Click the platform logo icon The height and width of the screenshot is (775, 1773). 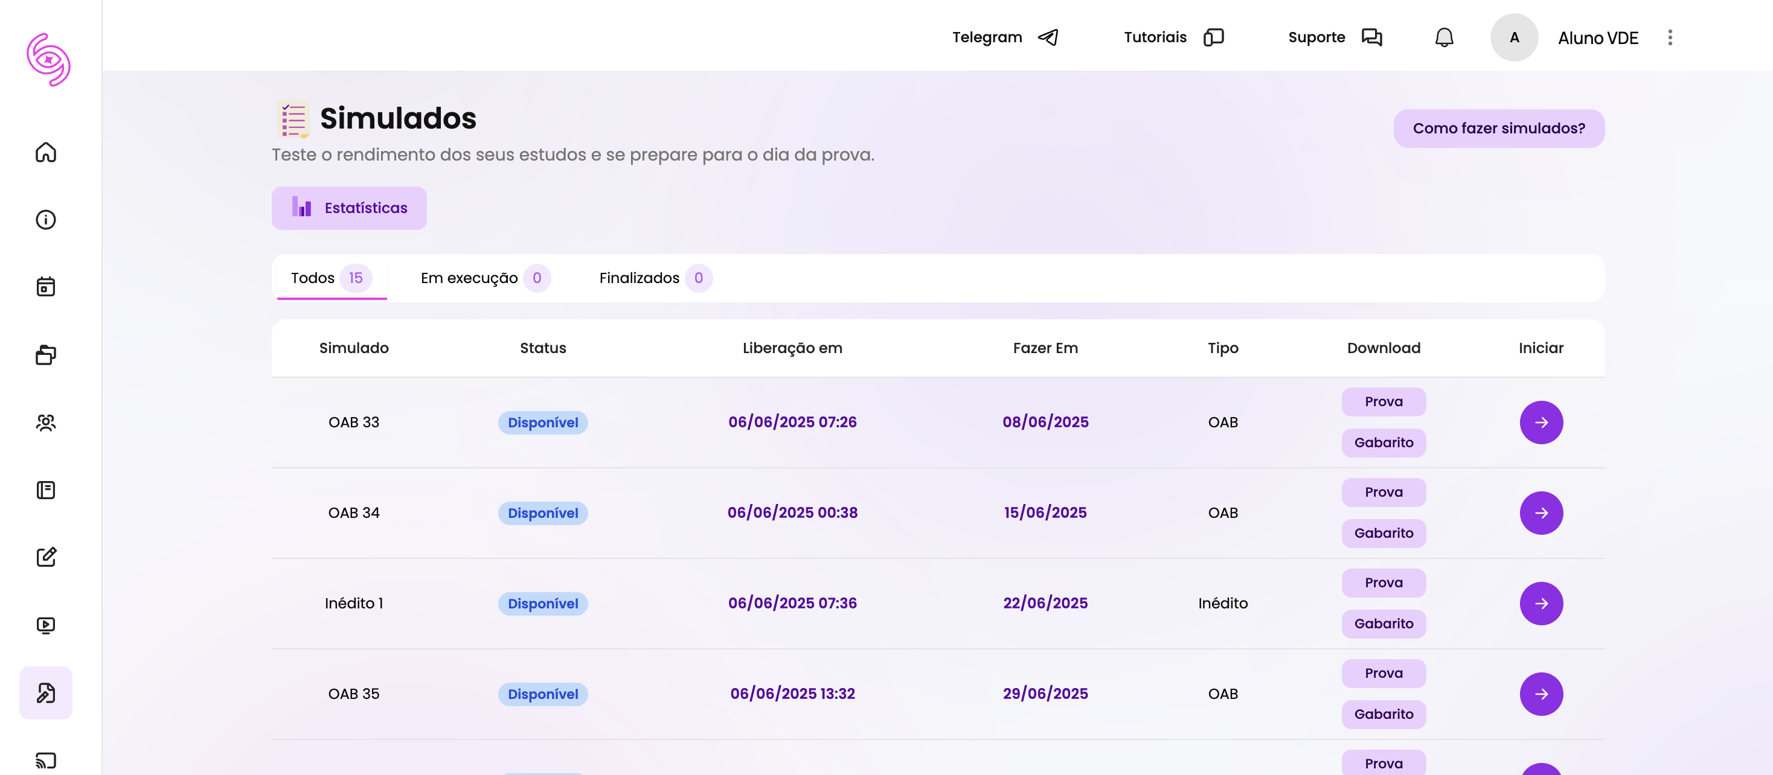point(48,60)
